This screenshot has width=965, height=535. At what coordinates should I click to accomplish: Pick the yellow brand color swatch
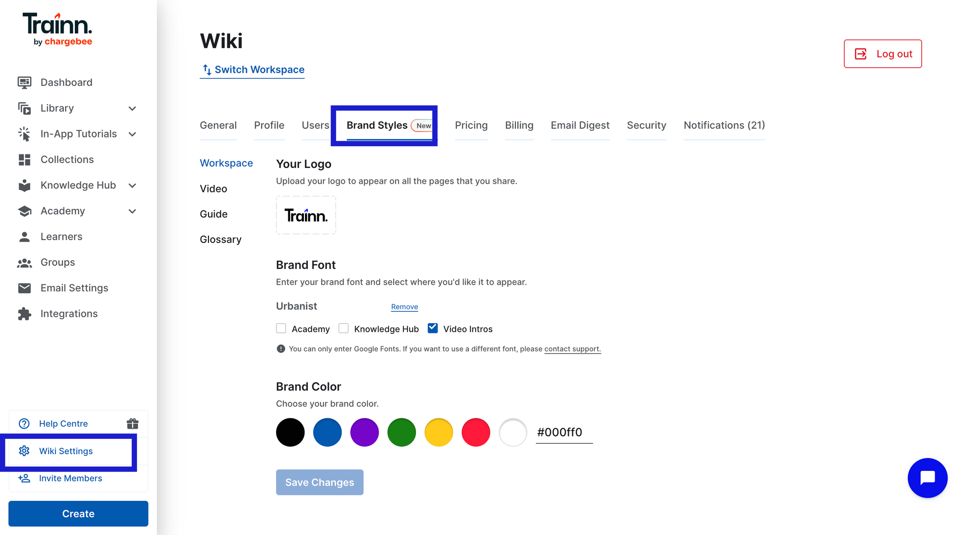coord(439,432)
